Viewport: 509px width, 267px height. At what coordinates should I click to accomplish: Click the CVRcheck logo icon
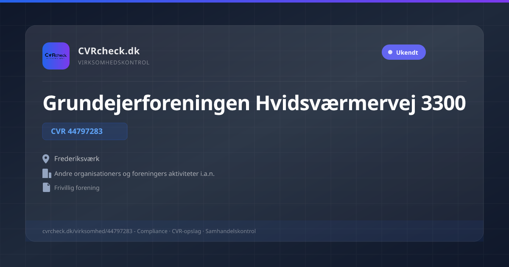tap(56, 56)
